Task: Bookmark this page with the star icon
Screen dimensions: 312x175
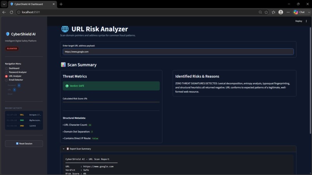Action: [266, 12]
